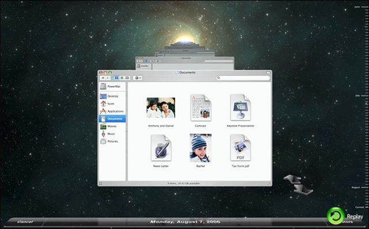Click the Finder back navigation button
369x229 pixels.
103,78
